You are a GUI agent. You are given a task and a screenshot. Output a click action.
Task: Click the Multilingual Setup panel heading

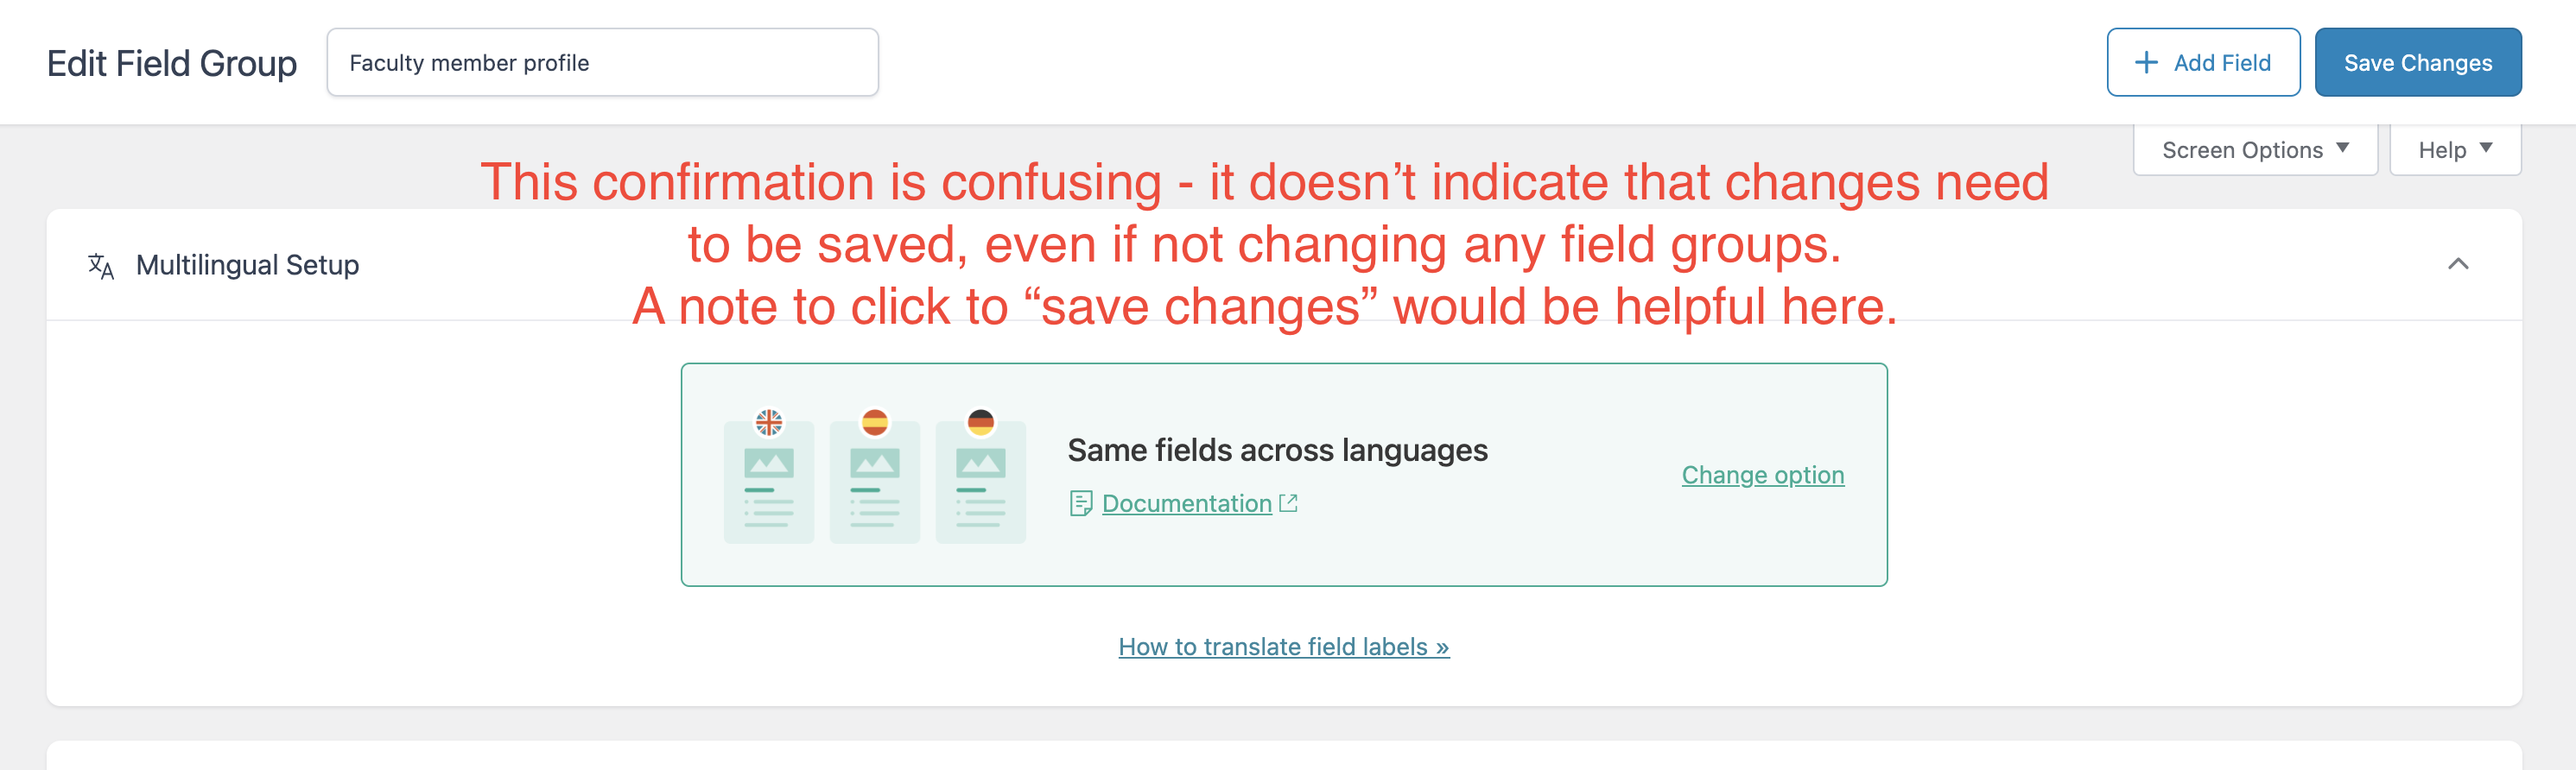pyautogui.click(x=247, y=265)
